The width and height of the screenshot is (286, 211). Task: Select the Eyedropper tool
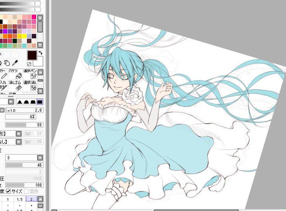15,63
